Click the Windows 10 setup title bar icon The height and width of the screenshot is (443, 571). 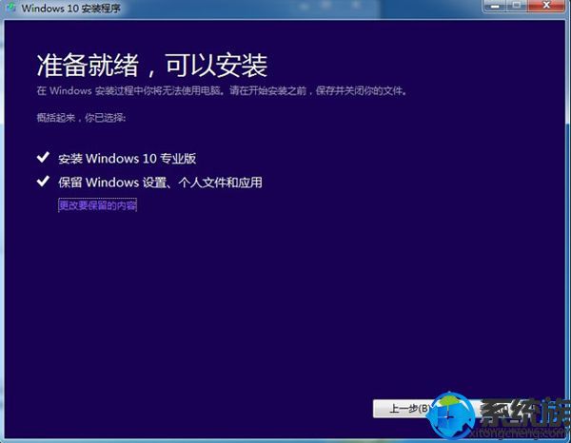[10, 8]
